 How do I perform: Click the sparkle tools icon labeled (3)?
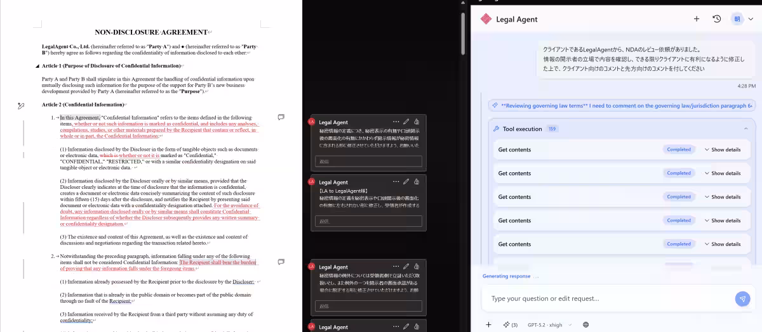(x=510, y=324)
